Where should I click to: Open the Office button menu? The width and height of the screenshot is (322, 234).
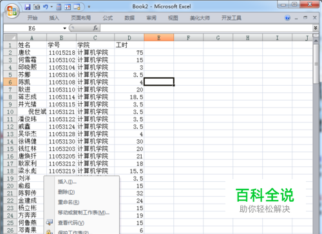(12, 11)
